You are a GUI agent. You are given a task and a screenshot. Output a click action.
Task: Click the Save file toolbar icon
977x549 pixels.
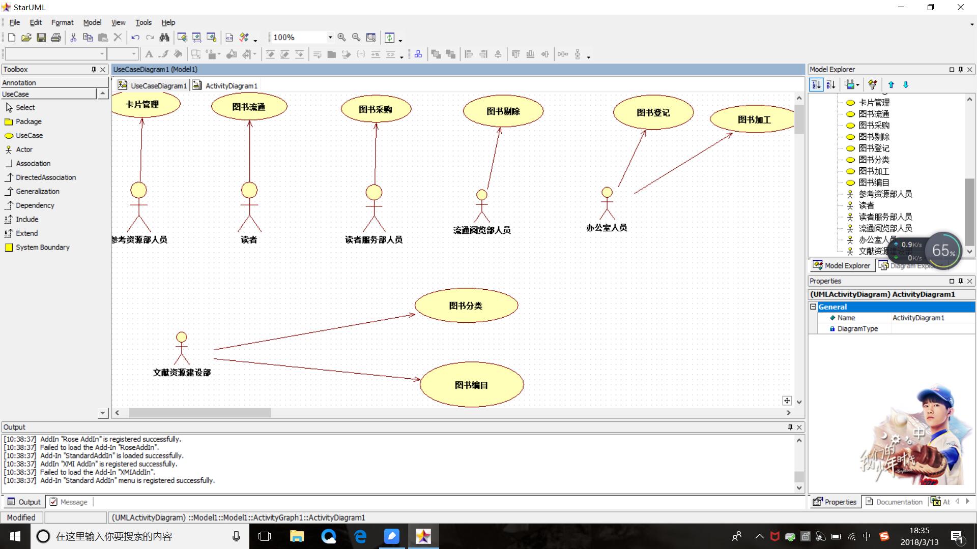pos(41,38)
